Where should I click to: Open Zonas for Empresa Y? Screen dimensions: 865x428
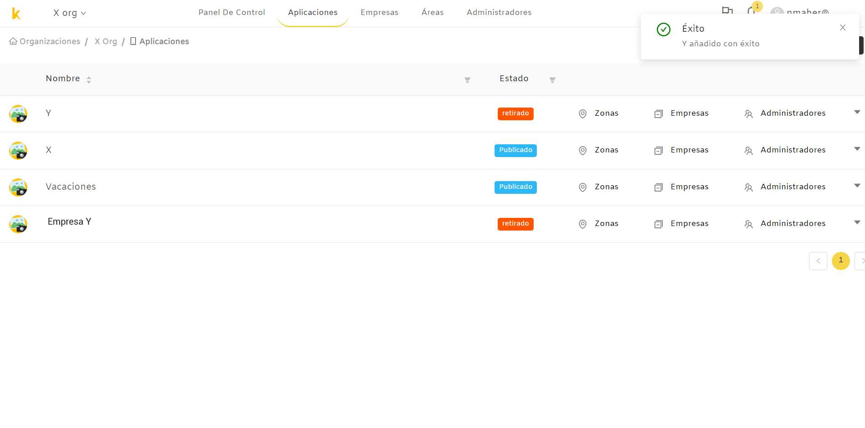pyautogui.click(x=607, y=223)
